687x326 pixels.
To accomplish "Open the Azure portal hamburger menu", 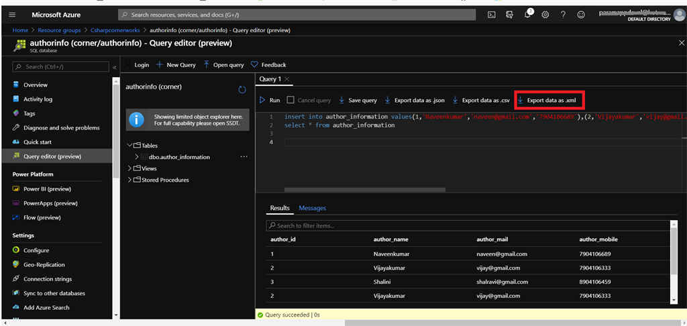I will point(12,15).
